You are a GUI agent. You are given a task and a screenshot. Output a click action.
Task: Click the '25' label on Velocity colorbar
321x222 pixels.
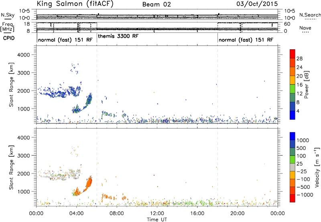pos(300,164)
